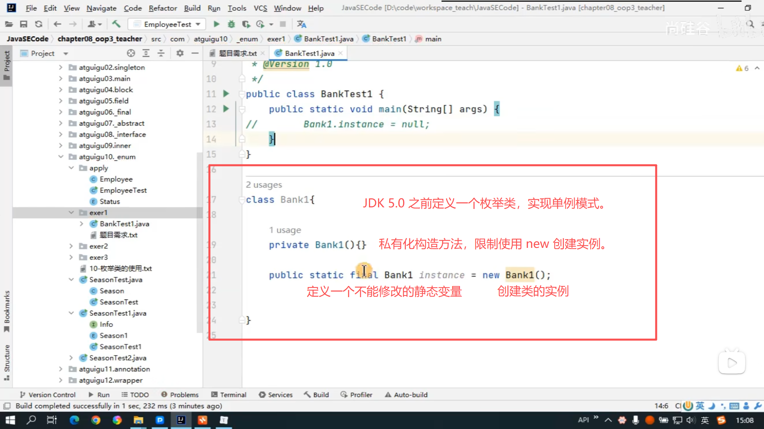Open Project panel settings gear
This screenshot has width=764, height=429.
[180, 53]
